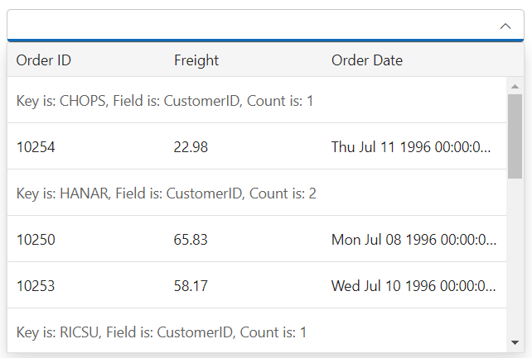This screenshot has height=358, width=532.
Task: Select the RICSU group header row
Action: pyautogui.click(x=257, y=332)
